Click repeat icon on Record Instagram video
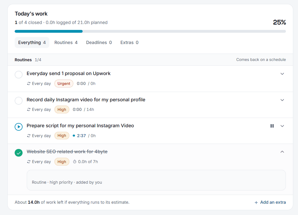 click(x=29, y=109)
